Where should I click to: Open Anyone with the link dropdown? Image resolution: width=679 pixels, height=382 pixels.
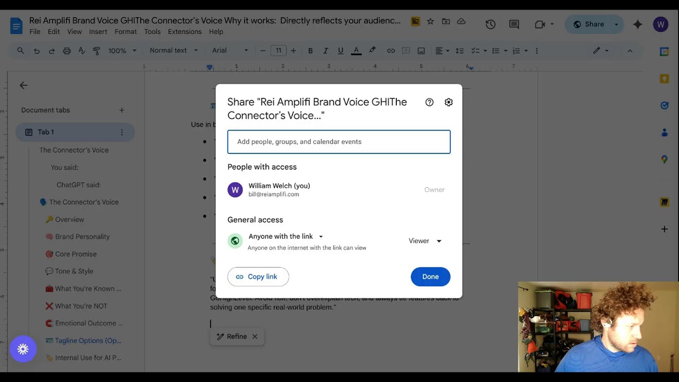pos(286,237)
